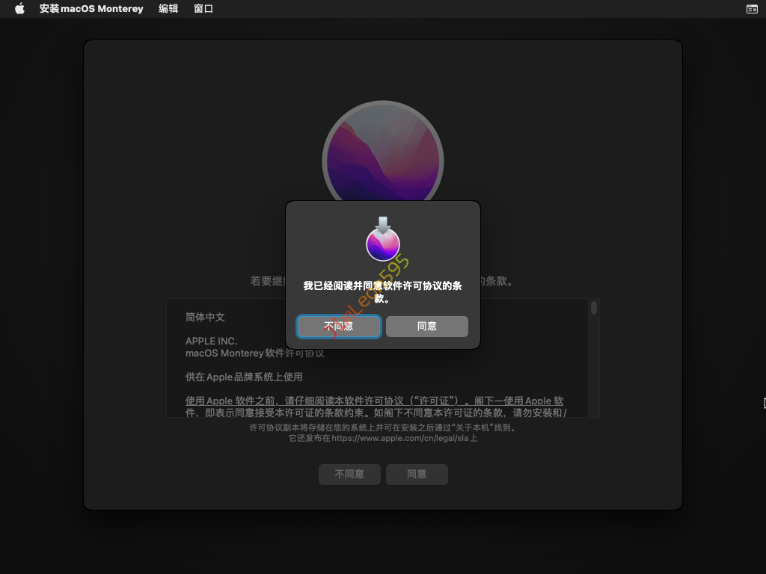Click the 供在 Apple 品牌系统上使用 line
Screen dimensions: 766x574
click(x=244, y=377)
